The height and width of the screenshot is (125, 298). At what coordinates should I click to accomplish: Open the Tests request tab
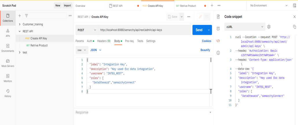click(x=140, y=41)
